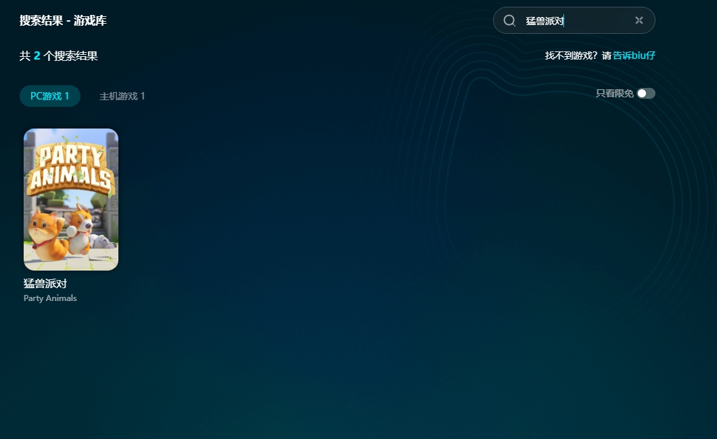Click the 只看限免 label text
The width and height of the screenshot is (717, 439).
[x=614, y=93]
